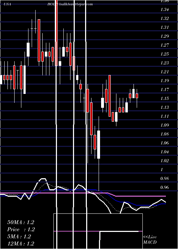Click the 1.11 axis value
The height and width of the screenshot is (249, 178).
coord(164,116)
